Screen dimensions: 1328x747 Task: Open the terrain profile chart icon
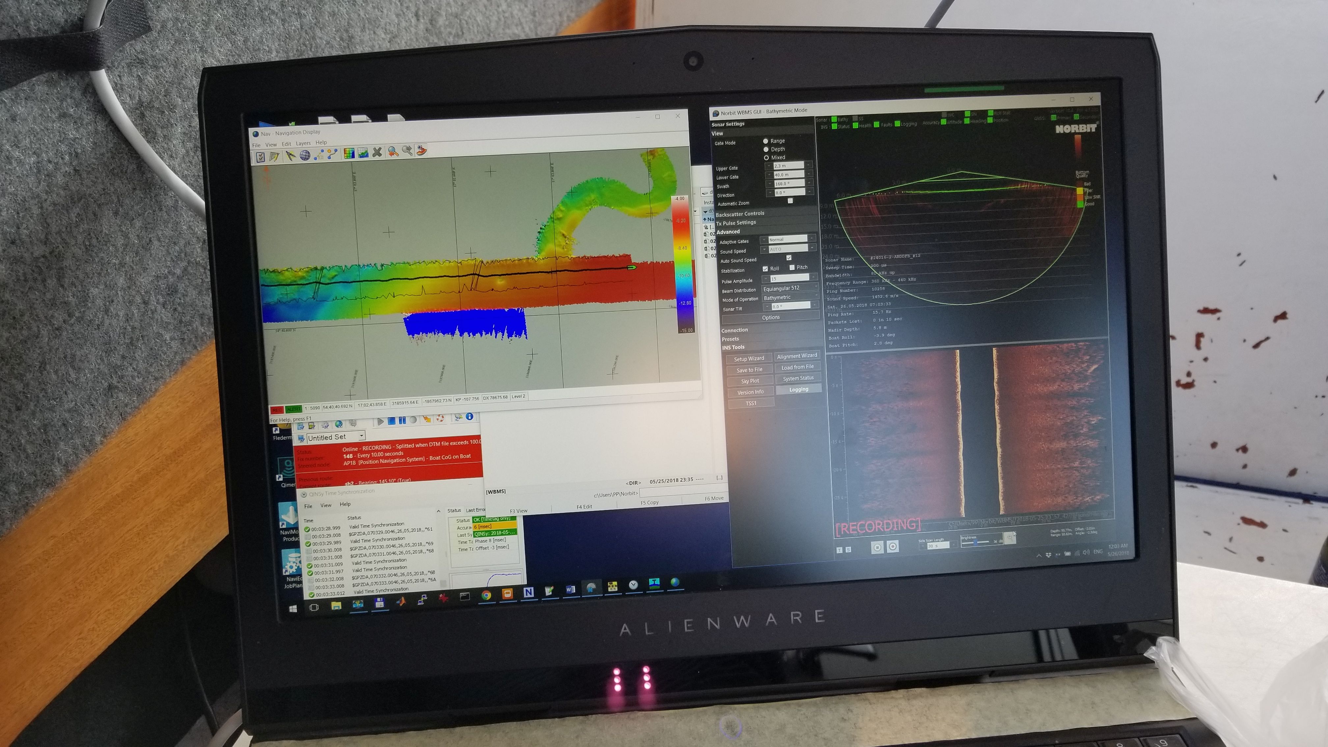pos(363,152)
